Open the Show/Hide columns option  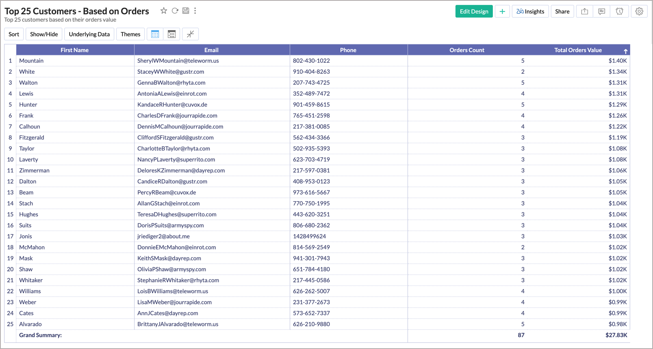[44, 34]
